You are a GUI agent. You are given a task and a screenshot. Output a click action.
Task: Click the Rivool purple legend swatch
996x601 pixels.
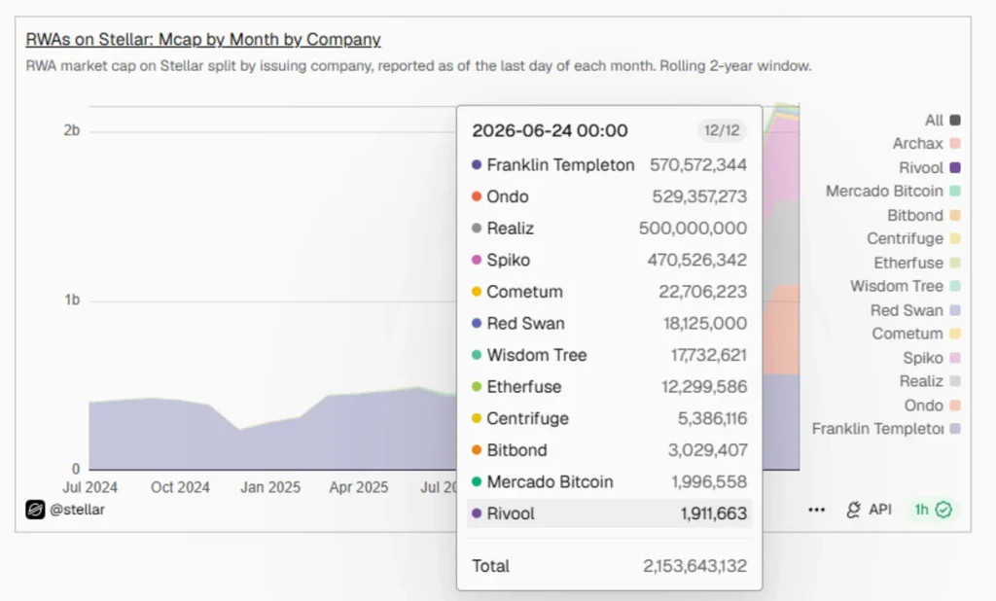(955, 167)
